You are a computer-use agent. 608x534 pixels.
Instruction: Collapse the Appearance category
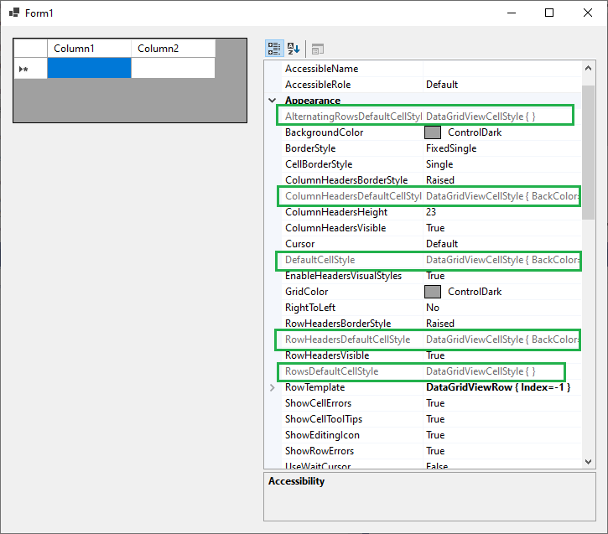[x=272, y=101]
